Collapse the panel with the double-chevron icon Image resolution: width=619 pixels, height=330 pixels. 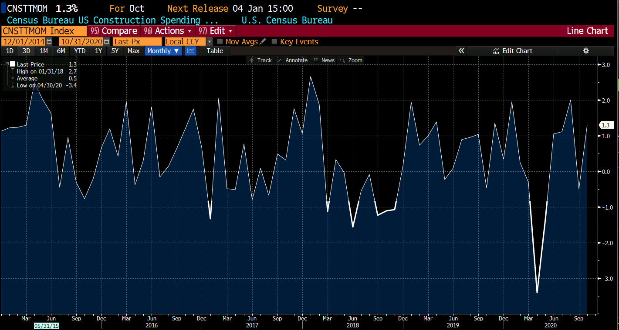461,51
